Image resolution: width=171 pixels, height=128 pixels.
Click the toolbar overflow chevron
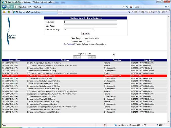[x=169, y=11]
